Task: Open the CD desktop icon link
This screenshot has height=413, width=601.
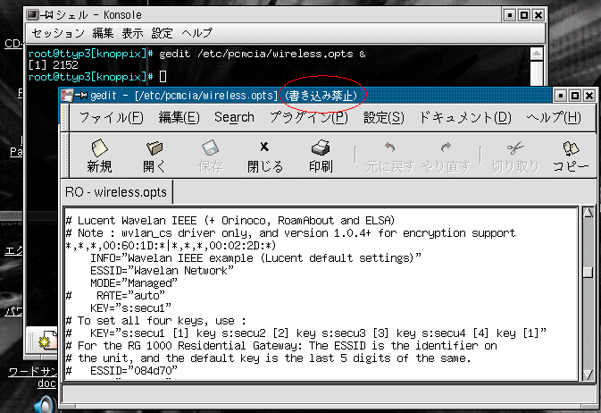Action: click(13, 44)
